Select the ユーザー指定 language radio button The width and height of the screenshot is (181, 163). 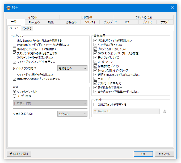pos(14,96)
